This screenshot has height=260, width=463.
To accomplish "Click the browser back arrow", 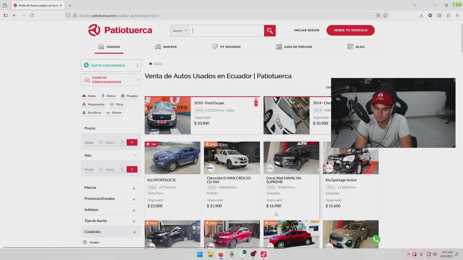I will tap(14, 16).
